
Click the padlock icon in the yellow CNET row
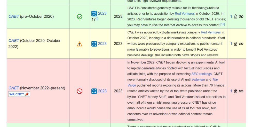(x=235, y=44)
